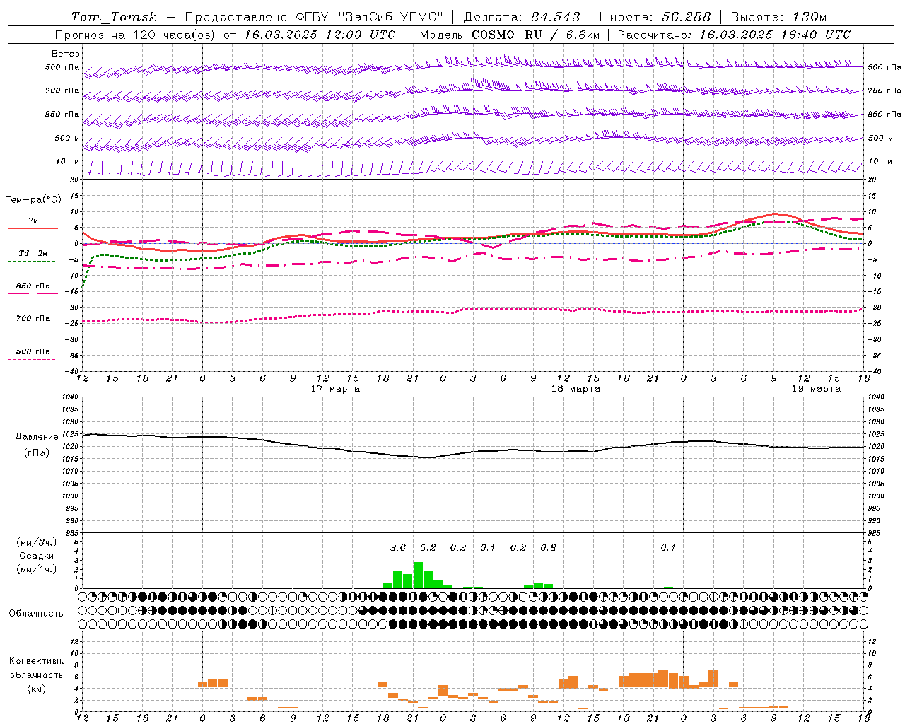Click the '(км)' convective cloud unit label

pyautogui.click(x=37, y=688)
